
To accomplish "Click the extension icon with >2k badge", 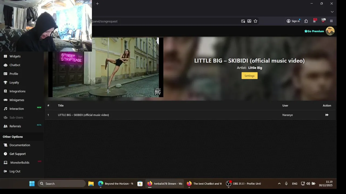I will [323, 21].
